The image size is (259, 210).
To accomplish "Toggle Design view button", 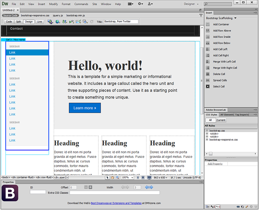I will coord(29,22).
